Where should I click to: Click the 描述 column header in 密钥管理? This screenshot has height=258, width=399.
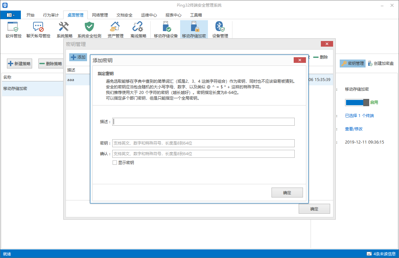pos(71,70)
